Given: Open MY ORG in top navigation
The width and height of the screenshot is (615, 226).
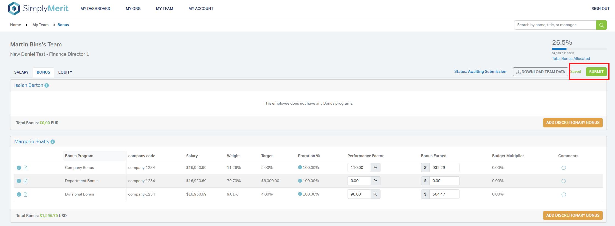Looking at the screenshot, I should point(133,9).
